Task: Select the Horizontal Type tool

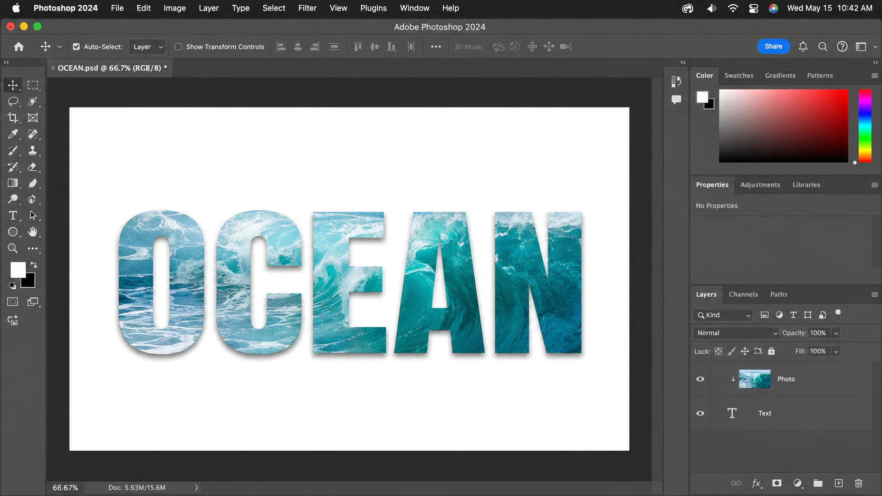Action: [x=13, y=216]
